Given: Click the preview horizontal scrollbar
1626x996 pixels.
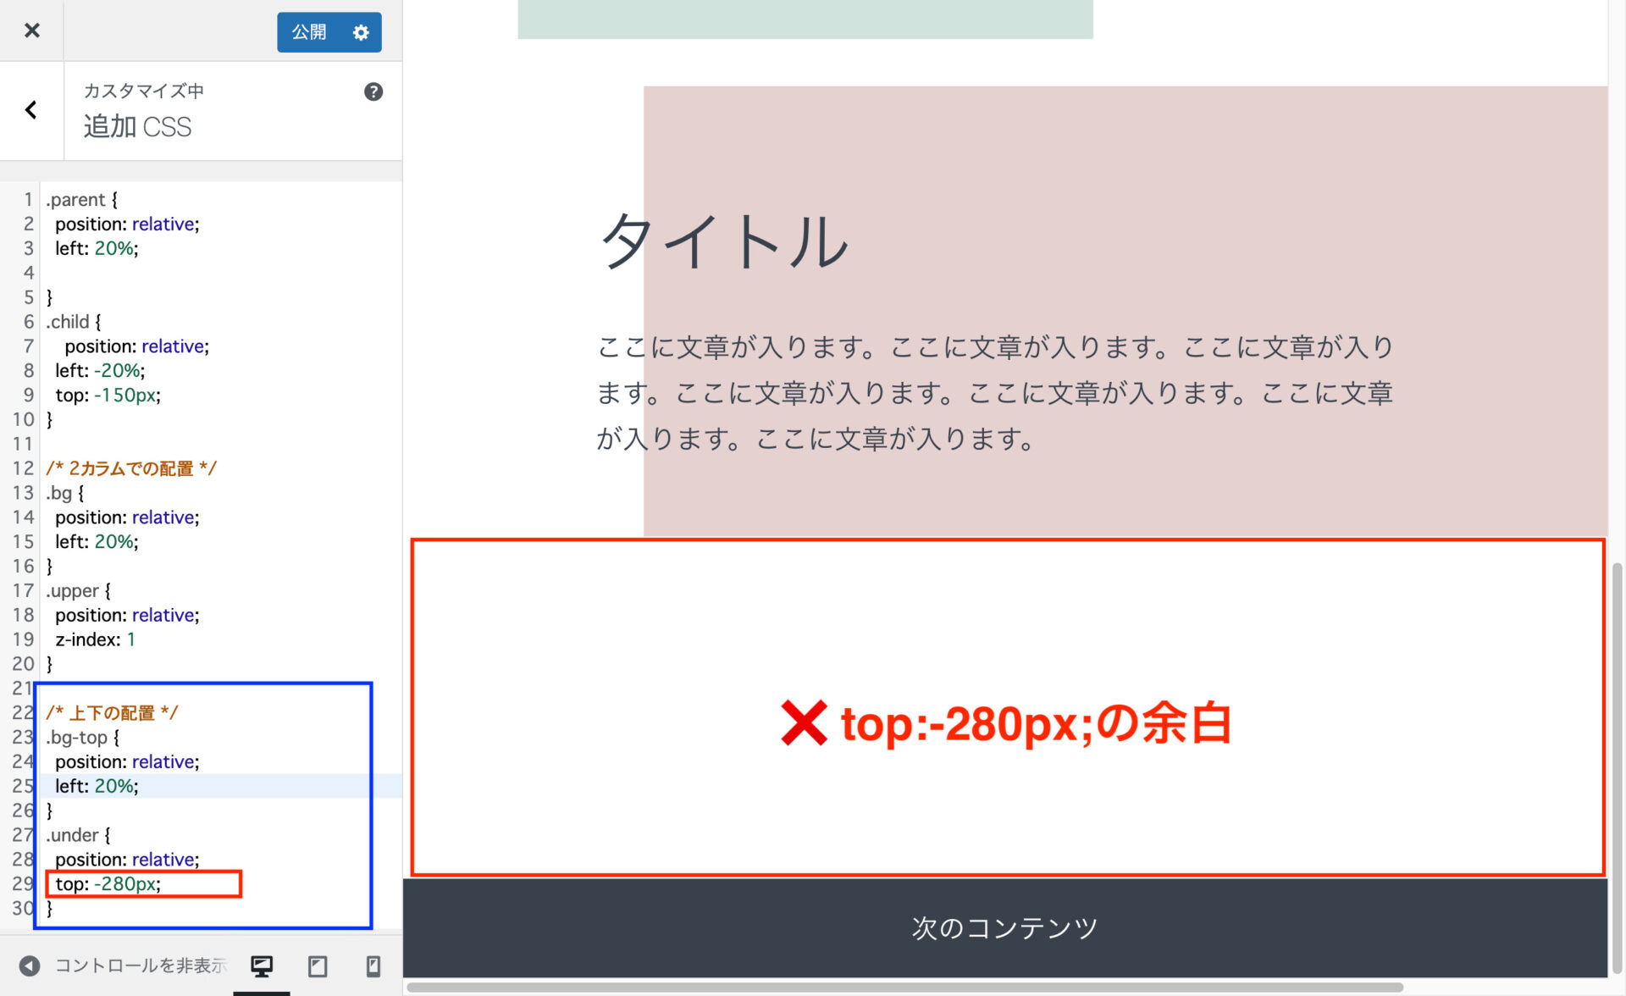Looking at the screenshot, I should point(904,988).
